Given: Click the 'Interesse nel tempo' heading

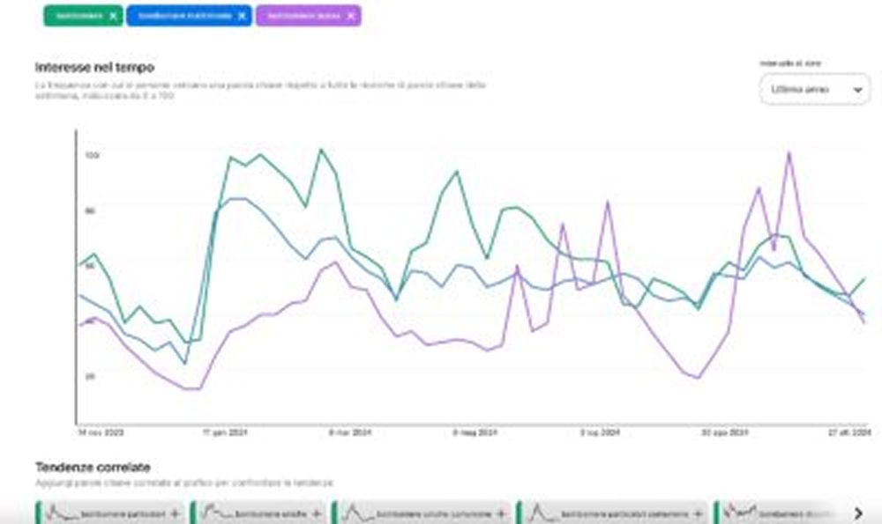Looking at the screenshot, I should [94, 67].
